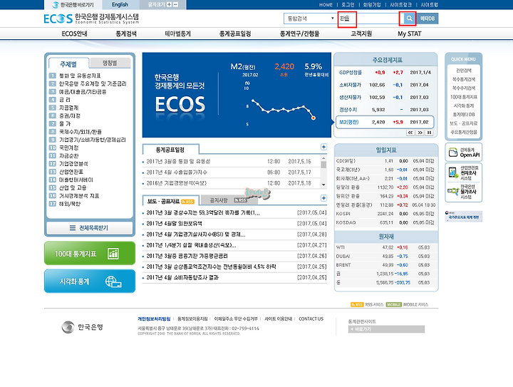Click the plus icon beside 통계공표일정
513x387 pixels.
tap(323, 147)
